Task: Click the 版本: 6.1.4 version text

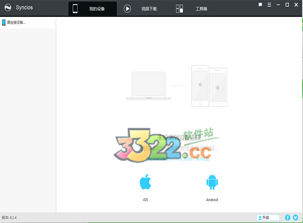Action: [9, 218]
